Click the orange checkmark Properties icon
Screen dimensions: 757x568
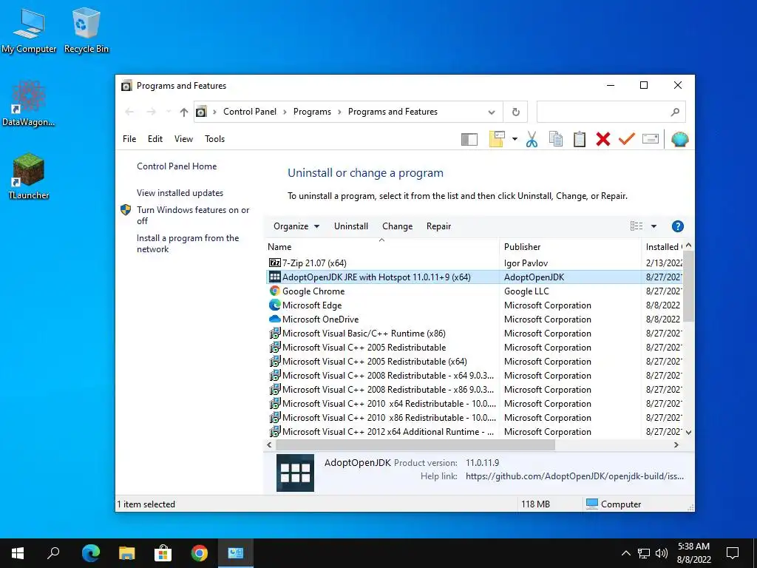click(x=626, y=139)
